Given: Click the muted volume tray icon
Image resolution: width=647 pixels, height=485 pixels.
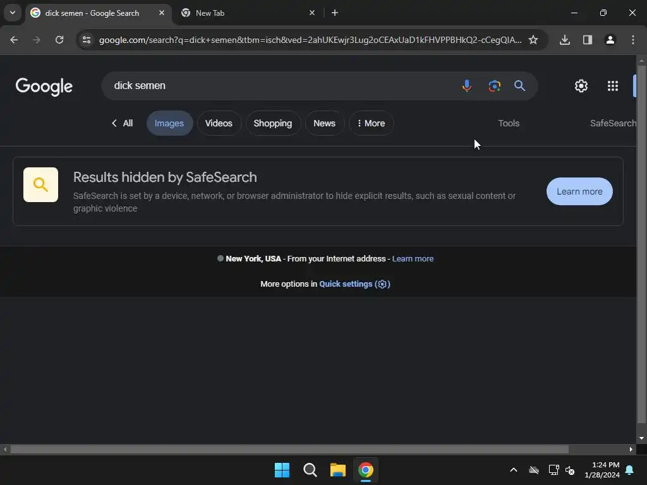Looking at the screenshot, I should [570, 470].
